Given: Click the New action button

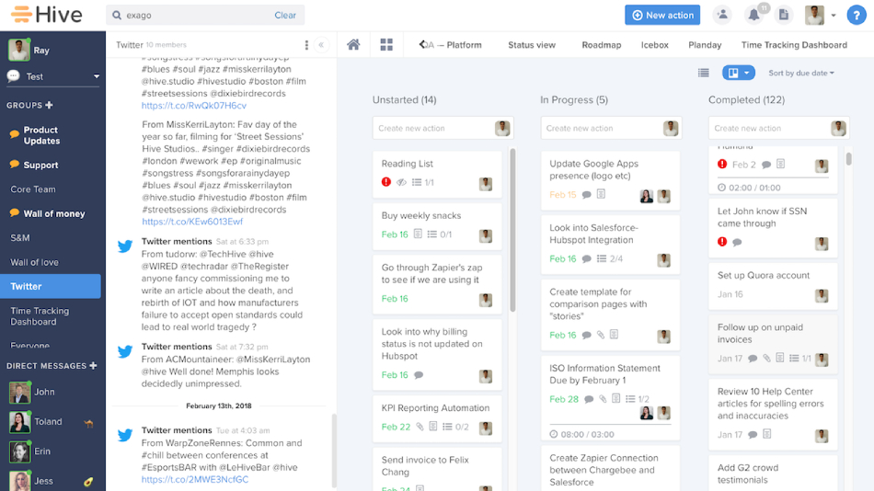Looking at the screenshot, I should coord(662,15).
